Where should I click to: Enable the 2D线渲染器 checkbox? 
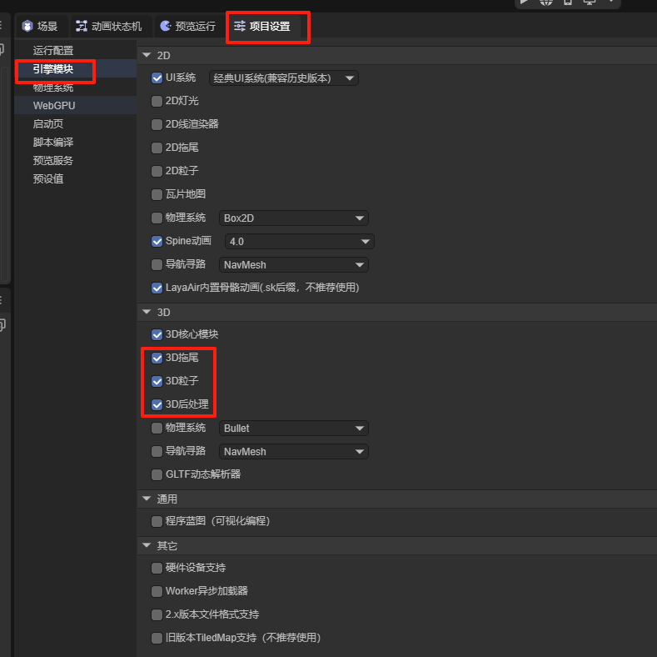(157, 124)
